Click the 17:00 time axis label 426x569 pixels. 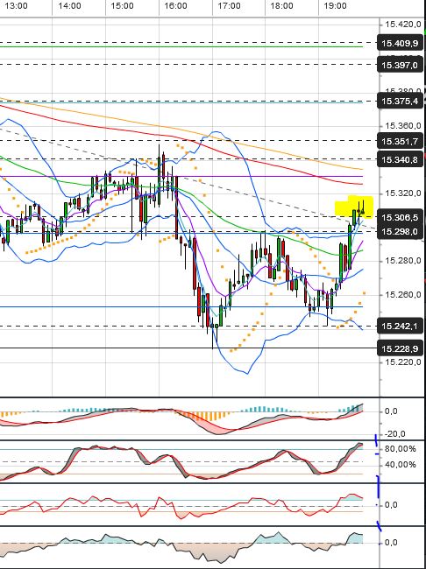[x=229, y=6]
